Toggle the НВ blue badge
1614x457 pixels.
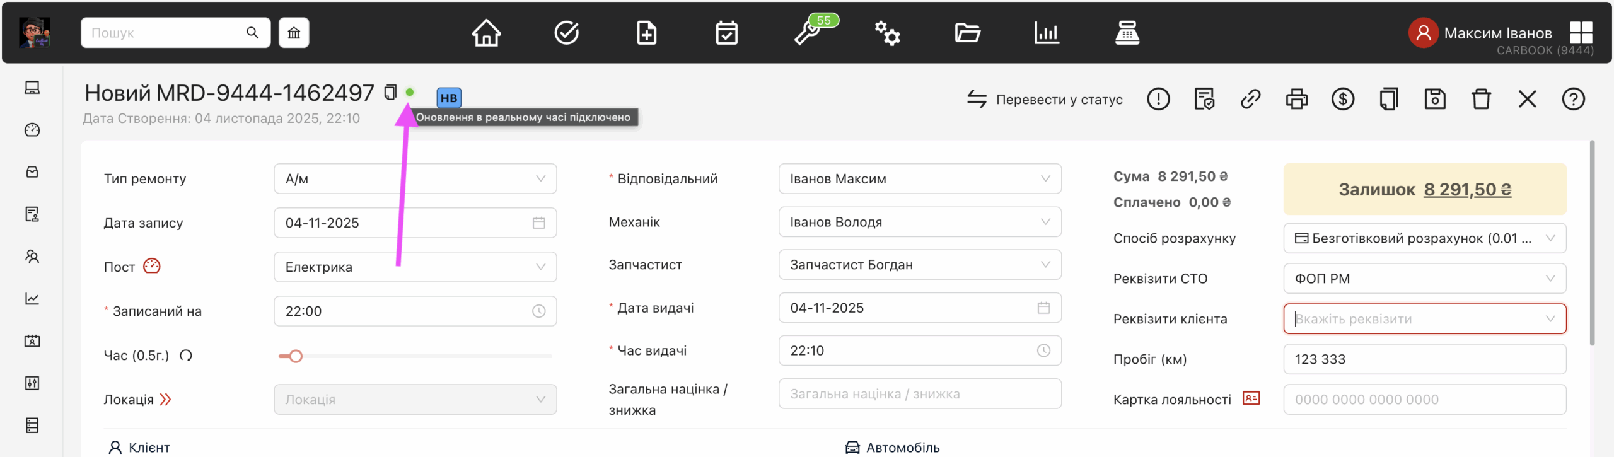449,98
